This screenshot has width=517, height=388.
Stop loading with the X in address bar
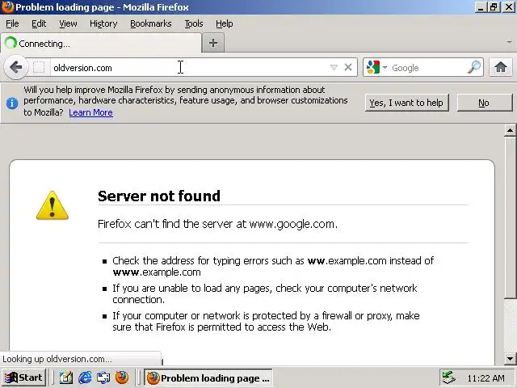[x=348, y=67]
